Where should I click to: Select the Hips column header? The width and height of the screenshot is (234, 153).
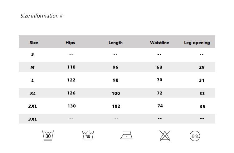pyautogui.click(x=70, y=43)
